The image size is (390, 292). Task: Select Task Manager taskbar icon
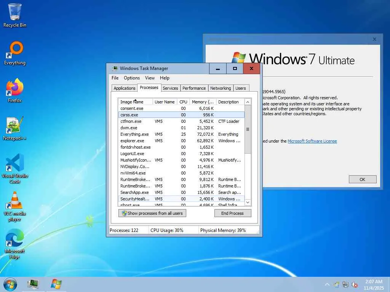[33, 284]
